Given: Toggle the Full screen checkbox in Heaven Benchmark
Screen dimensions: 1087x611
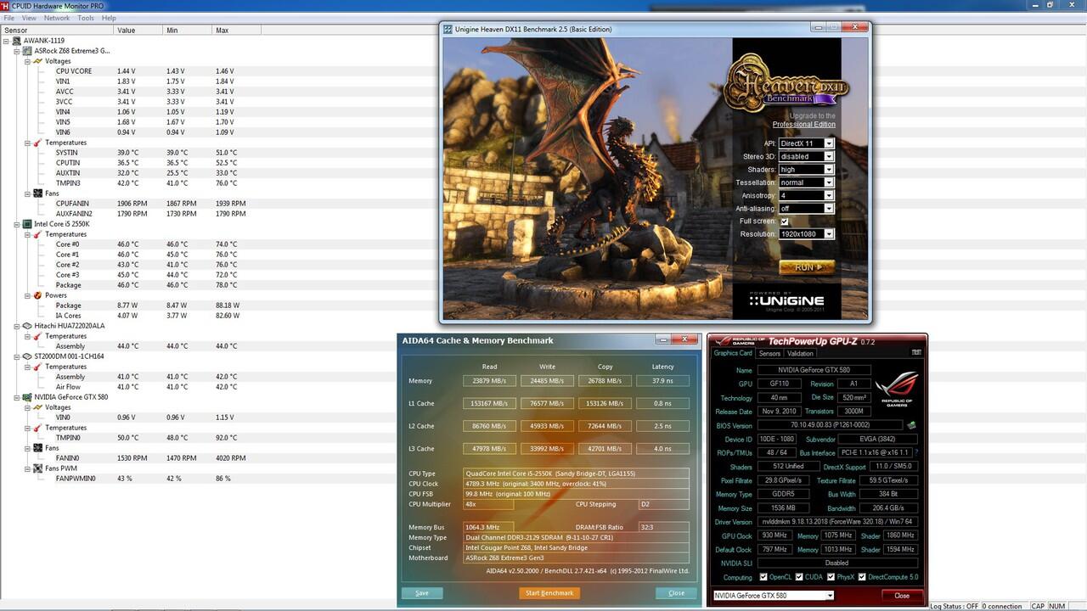Looking at the screenshot, I should (x=784, y=221).
